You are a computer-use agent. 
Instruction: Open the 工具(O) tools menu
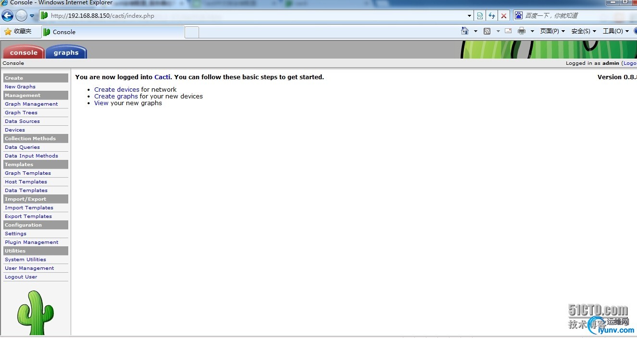tap(616, 31)
